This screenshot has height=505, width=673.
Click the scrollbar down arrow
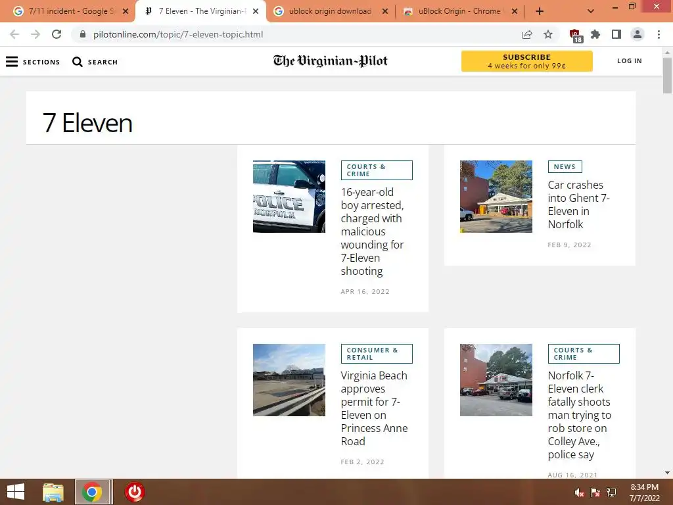[x=667, y=473]
